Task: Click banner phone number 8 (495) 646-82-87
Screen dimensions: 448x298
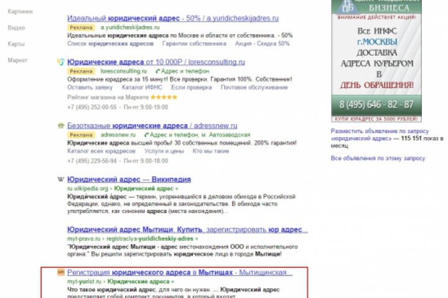Action: tap(376, 105)
